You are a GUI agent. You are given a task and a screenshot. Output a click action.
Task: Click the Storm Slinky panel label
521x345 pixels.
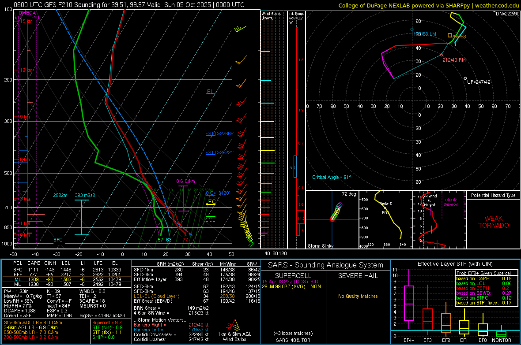pos(320,246)
